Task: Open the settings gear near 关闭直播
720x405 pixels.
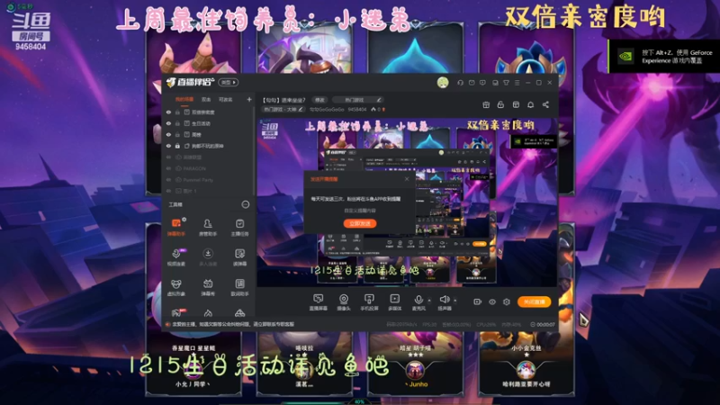Action: coord(507,301)
